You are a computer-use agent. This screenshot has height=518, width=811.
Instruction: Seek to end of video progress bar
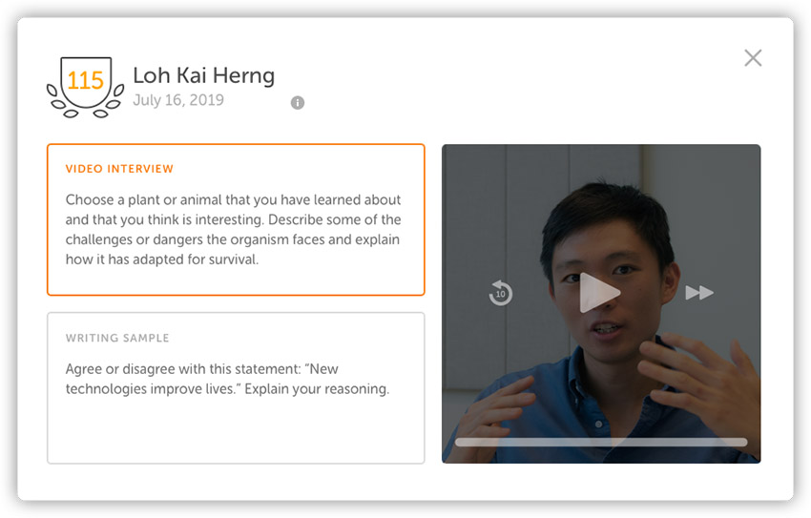(745, 442)
